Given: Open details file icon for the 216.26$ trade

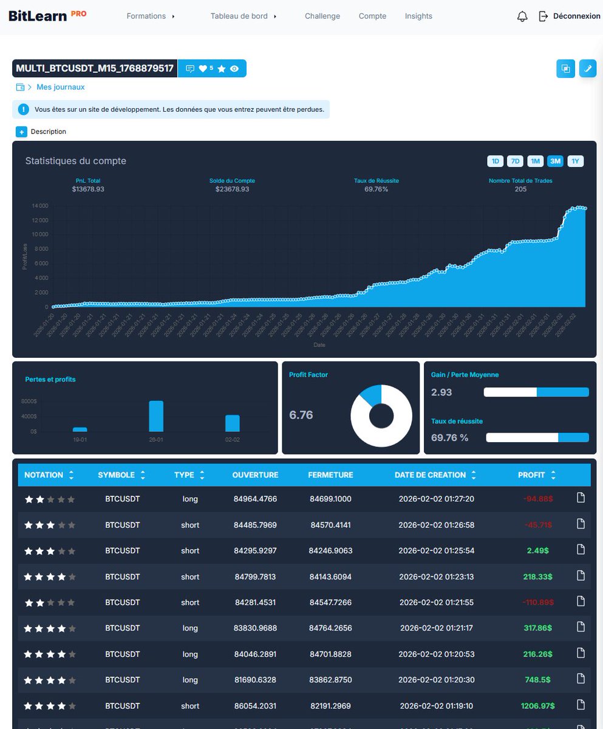Looking at the screenshot, I should click(581, 654).
